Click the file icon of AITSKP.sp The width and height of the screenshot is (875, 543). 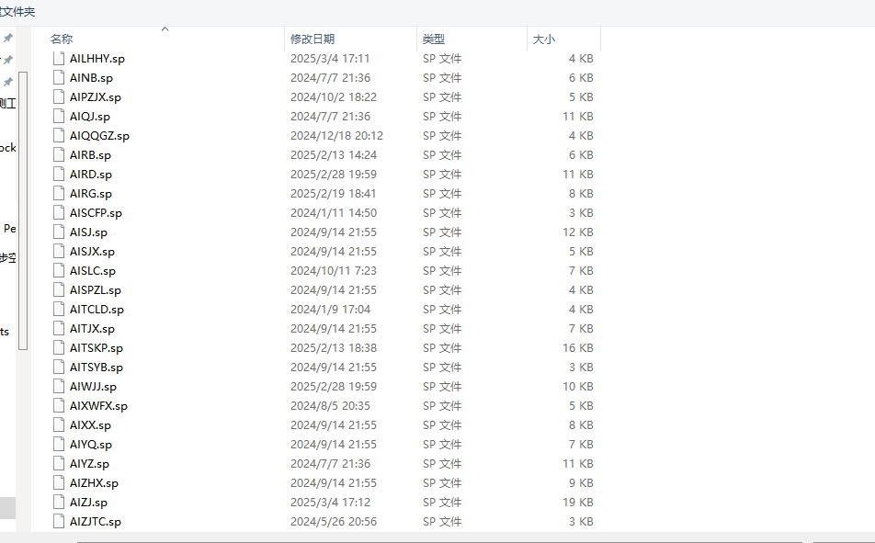tap(59, 347)
